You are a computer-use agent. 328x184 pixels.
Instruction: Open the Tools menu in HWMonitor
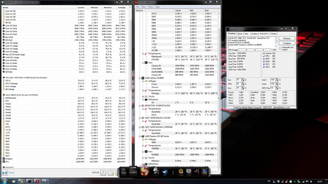(151, 7)
